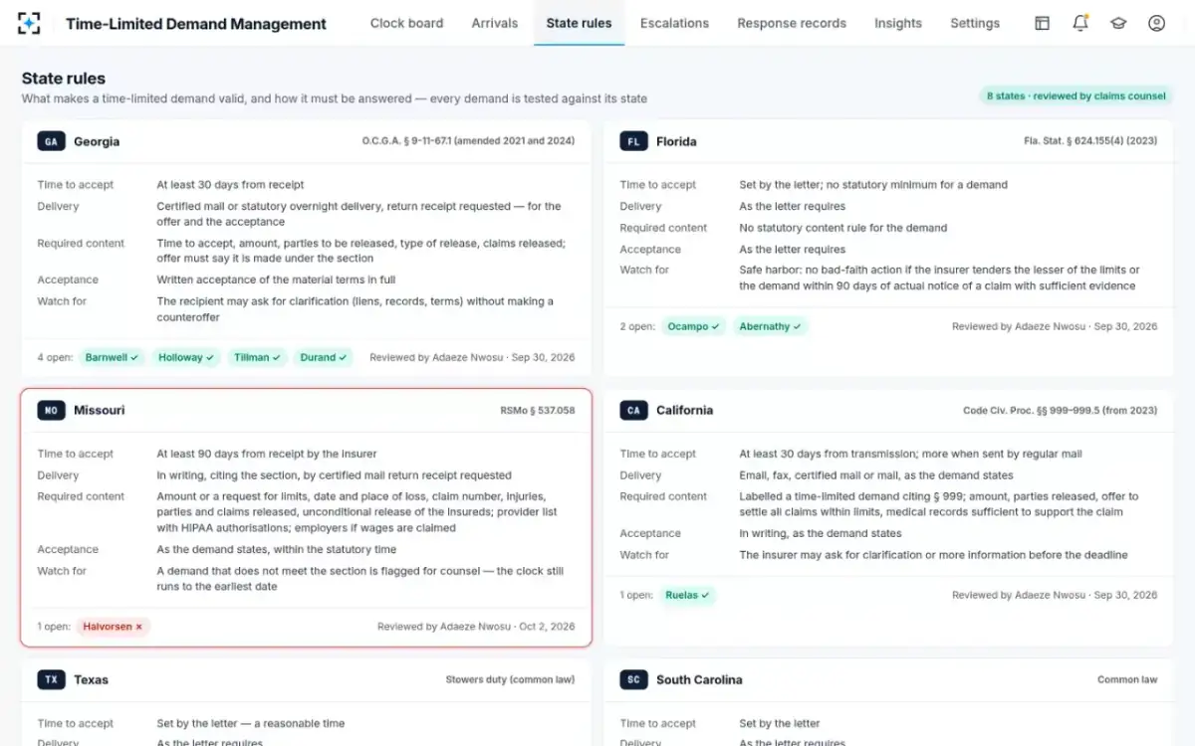
Task: Click the app logo icon
Action: pos(30,23)
